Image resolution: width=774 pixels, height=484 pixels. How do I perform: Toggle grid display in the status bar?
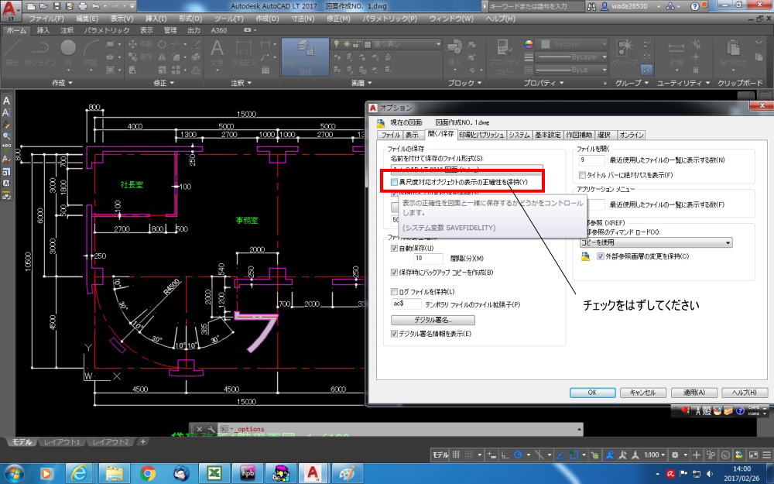457,455
